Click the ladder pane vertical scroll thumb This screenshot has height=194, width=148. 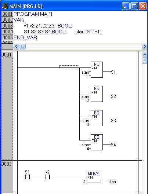(x=145, y=61)
